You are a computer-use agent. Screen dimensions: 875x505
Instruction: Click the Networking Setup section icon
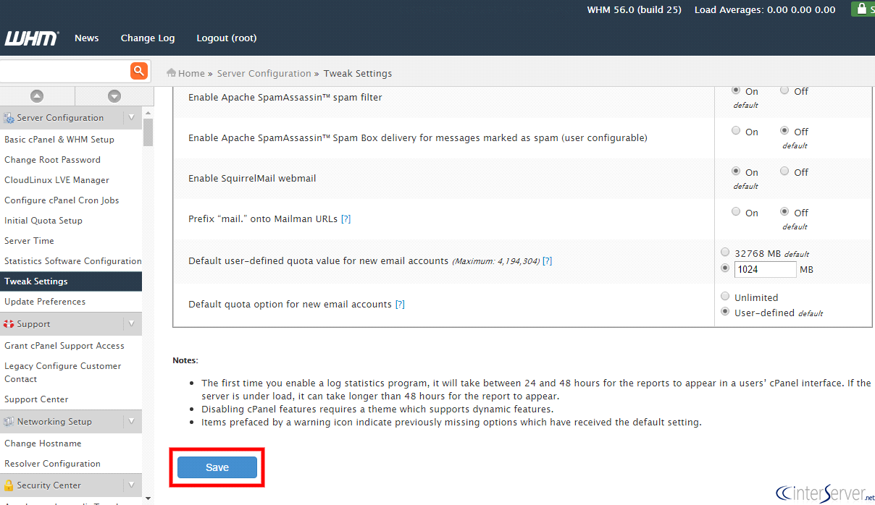(9, 422)
